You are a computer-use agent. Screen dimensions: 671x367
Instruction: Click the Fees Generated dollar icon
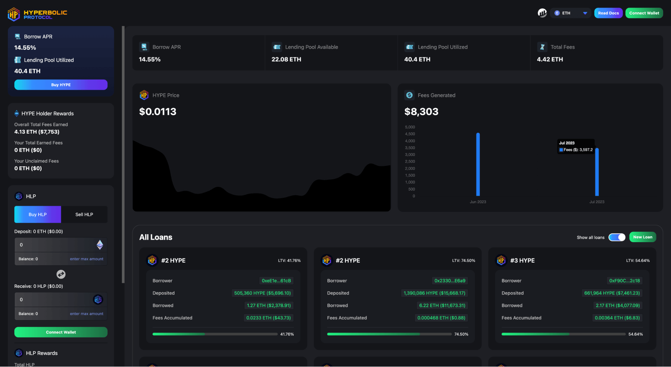pos(409,95)
